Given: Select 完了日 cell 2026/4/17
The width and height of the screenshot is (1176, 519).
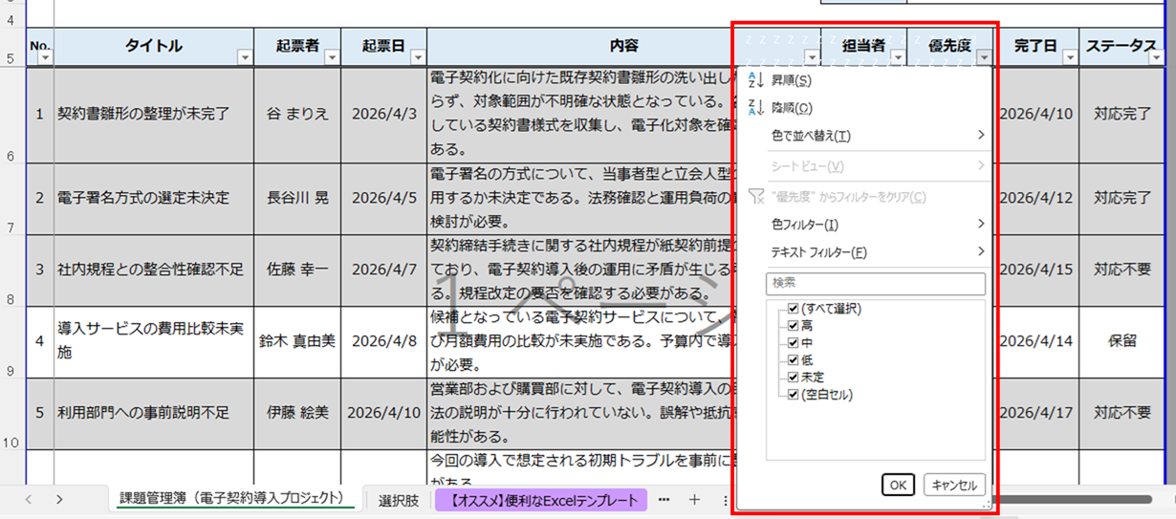Looking at the screenshot, I should pyautogui.click(x=1035, y=413).
